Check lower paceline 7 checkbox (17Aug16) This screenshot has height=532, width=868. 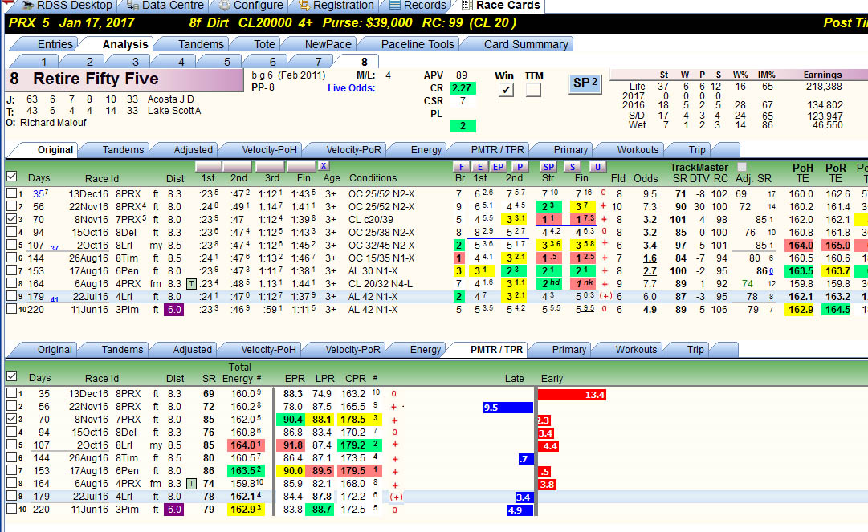click(11, 470)
